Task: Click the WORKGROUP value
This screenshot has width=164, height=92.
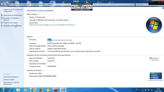Action: (x=52, y=66)
